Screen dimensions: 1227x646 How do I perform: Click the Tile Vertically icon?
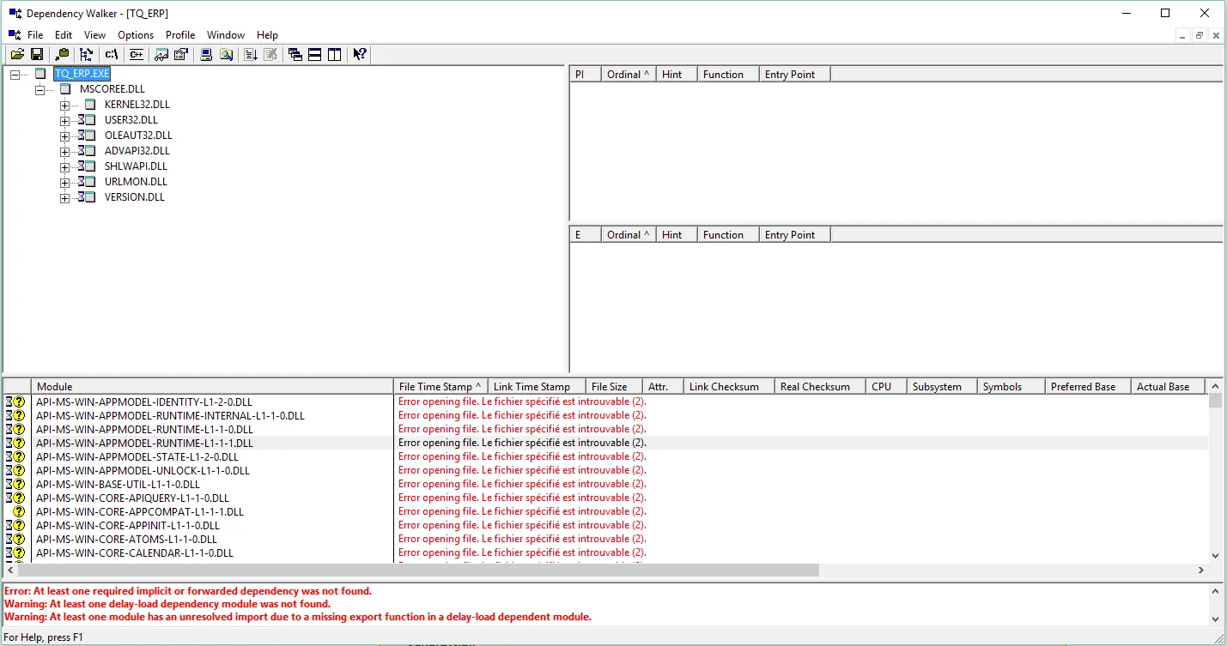[335, 54]
